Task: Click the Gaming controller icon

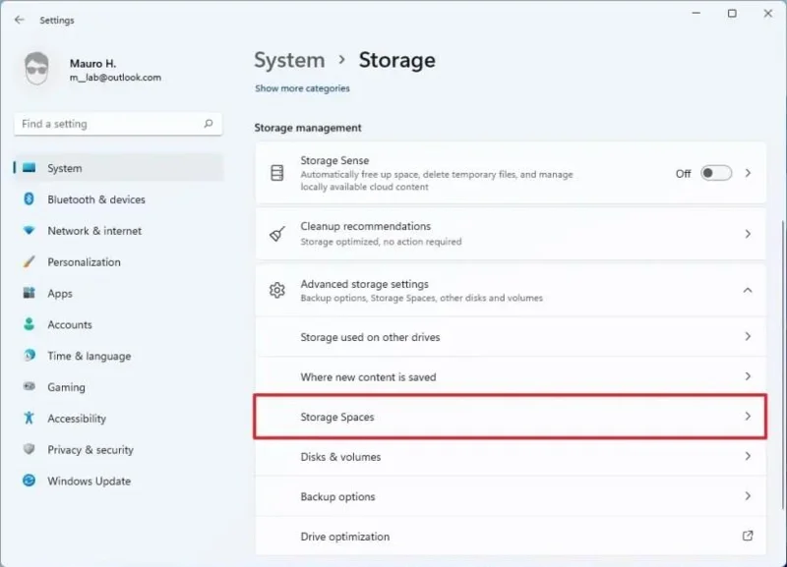Action: click(x=30, y=386)
